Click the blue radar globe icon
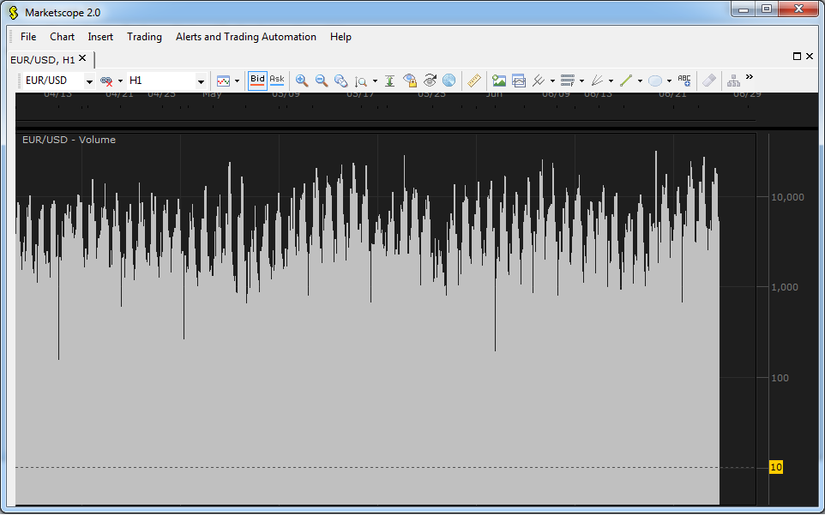This screenshot has height=515, width=825. [449, 81]
